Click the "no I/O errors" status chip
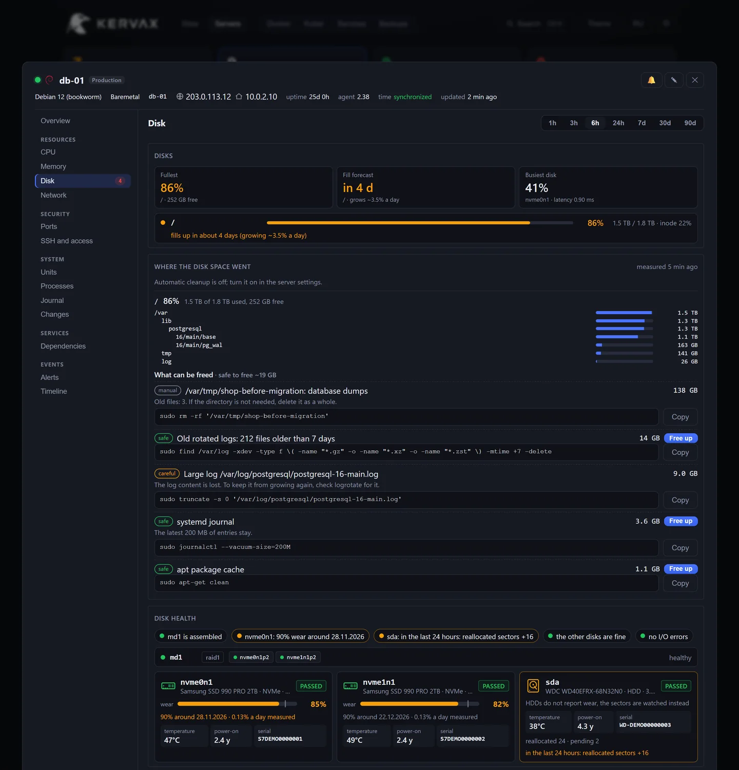739x770 pixels. [x=664, y=637]
